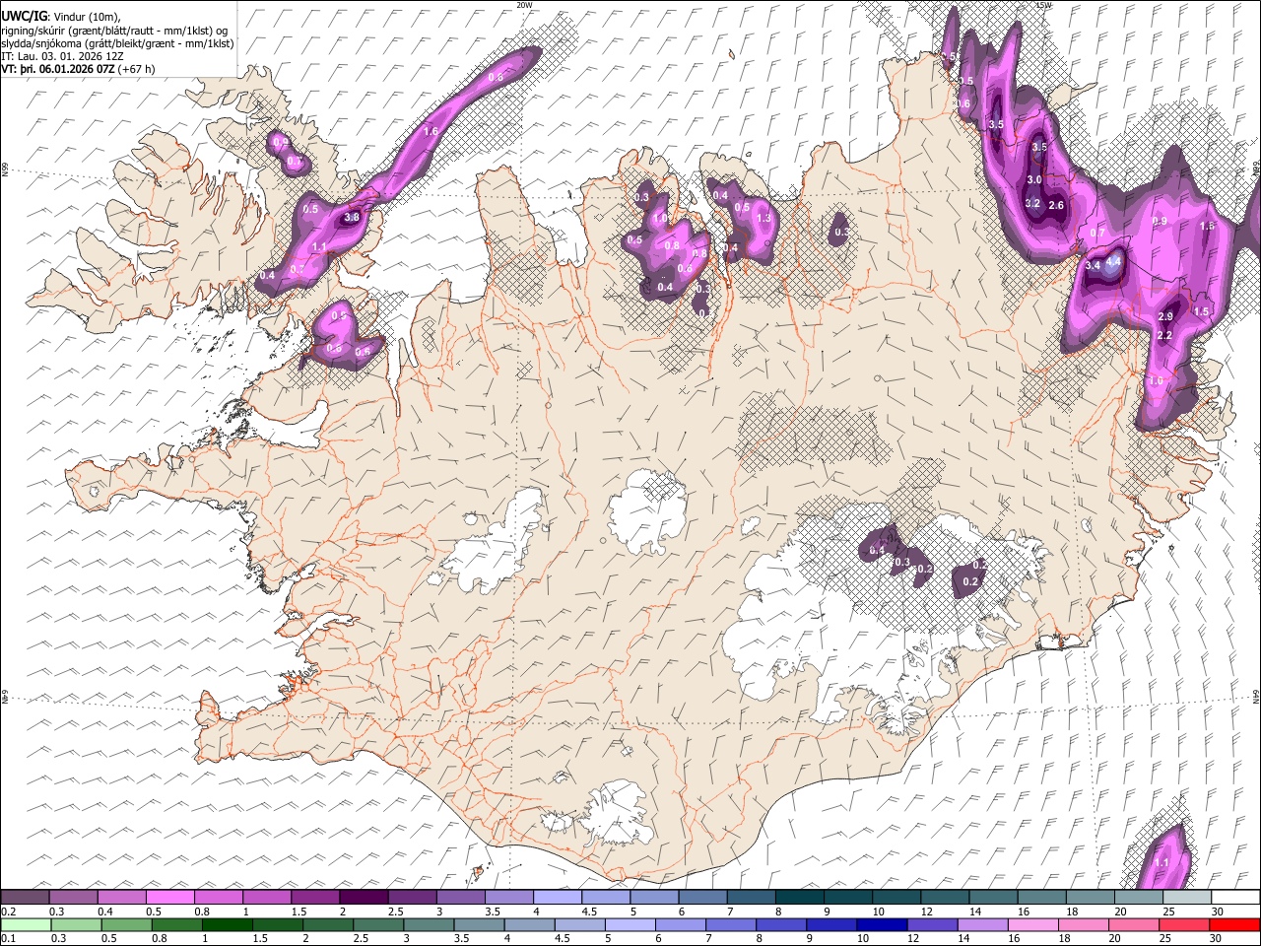This screenshot has width=1261, height=946.
Task: Pick the bright red 30 rain scale swatch
Action: click(1234, 924)
